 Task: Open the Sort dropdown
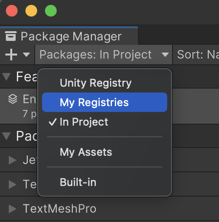point(196,55)
